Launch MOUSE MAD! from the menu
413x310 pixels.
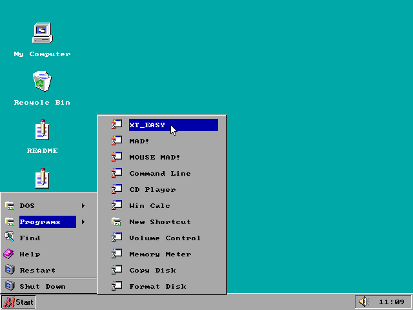(162, 157)
